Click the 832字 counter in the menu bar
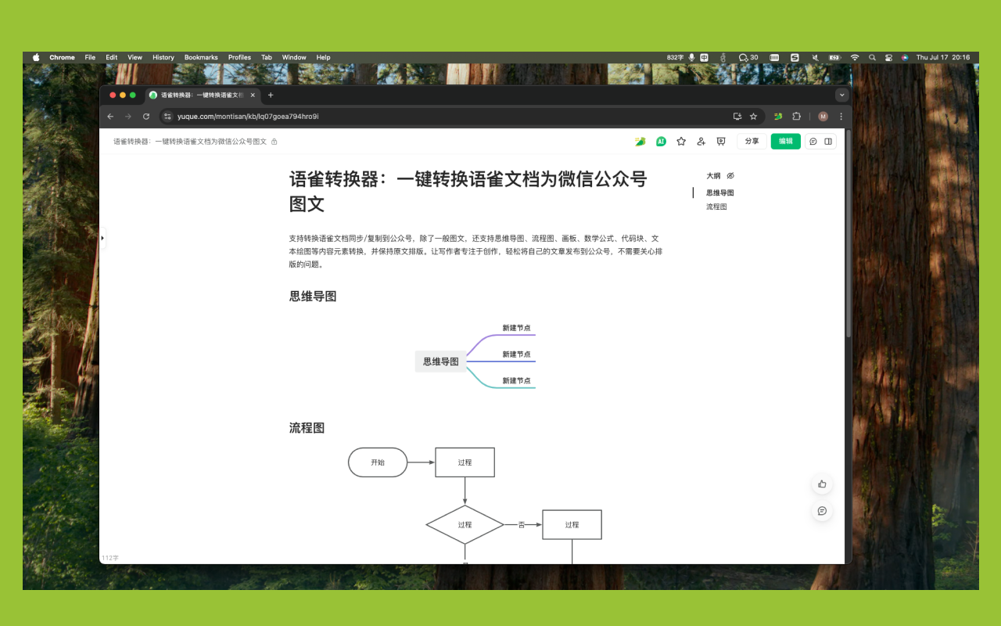Image resolution: width=1001 pixels, height=626 pixels. [x=676, y=57]
